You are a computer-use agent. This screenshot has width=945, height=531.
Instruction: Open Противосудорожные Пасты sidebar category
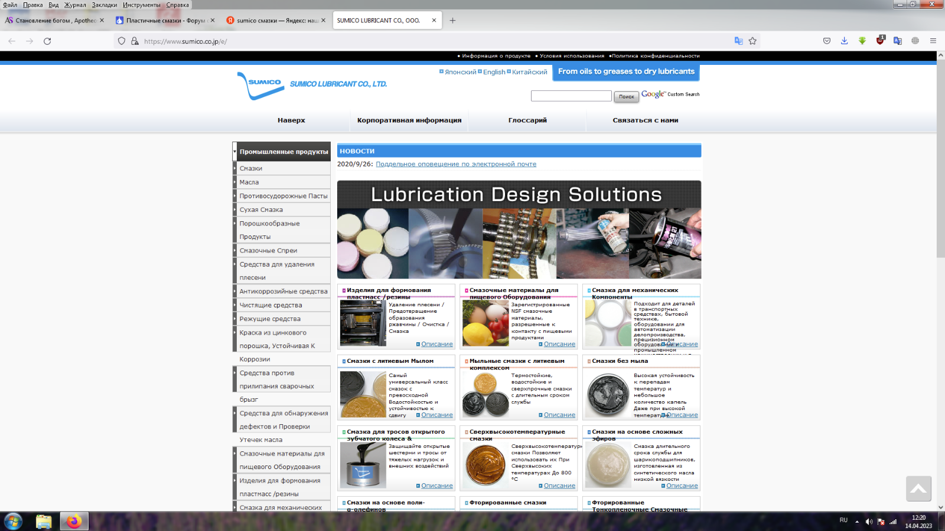click(x=282, y=196)
